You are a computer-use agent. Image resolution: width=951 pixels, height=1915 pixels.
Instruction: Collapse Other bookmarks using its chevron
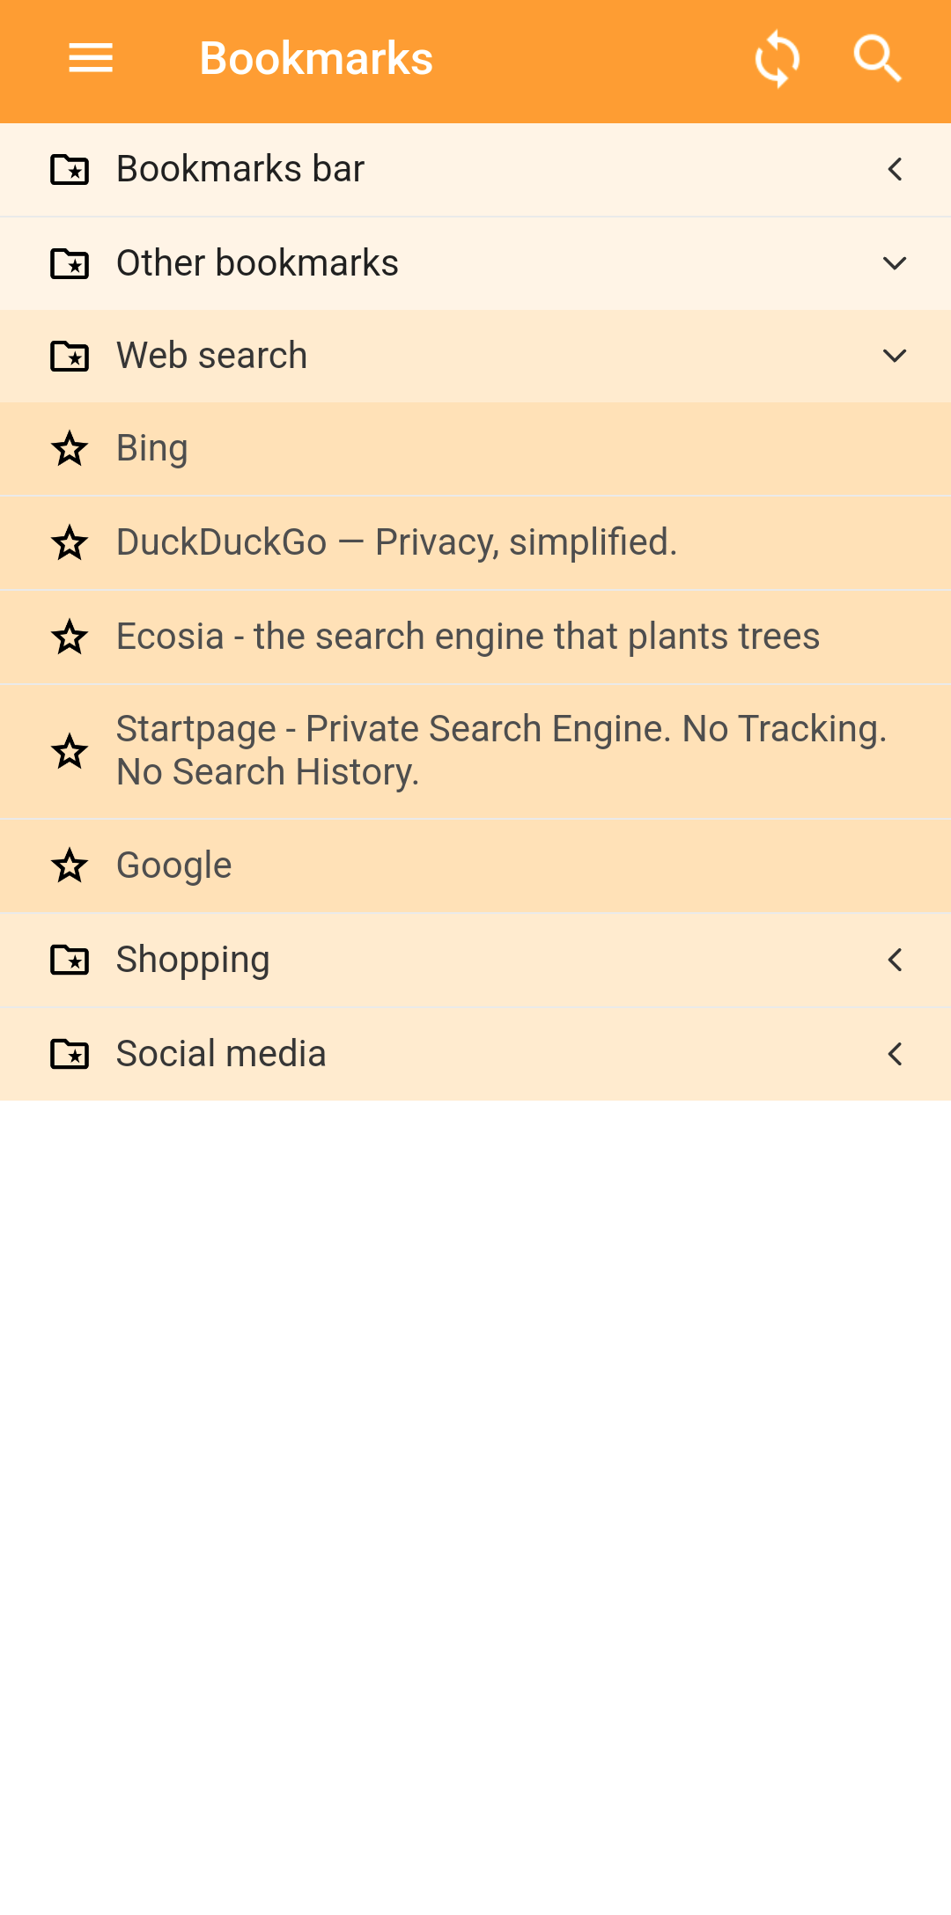(895, 263)
